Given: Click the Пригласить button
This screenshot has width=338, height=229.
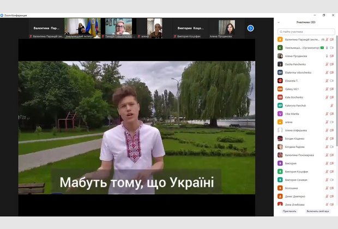Looking at the screenshot, I should [289, 211].
